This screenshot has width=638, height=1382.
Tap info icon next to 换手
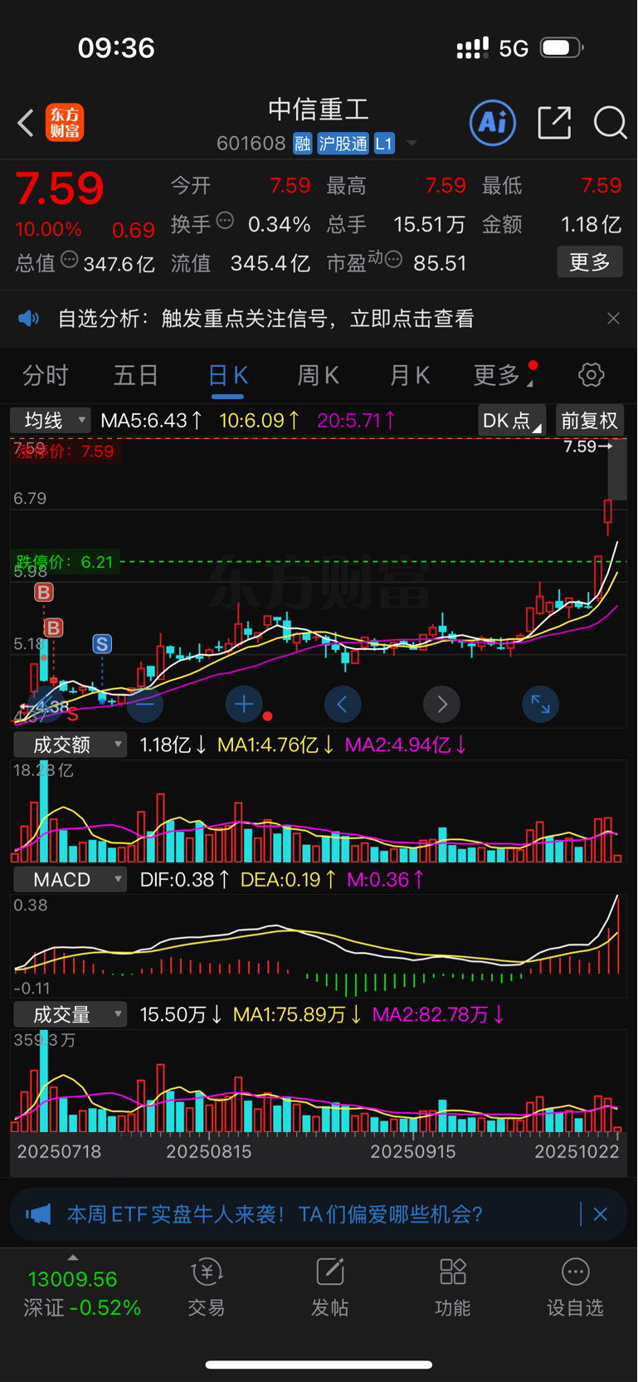pos(225,221)
